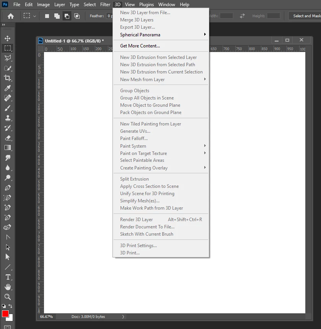The height and width of the screenshot is (329, 321).
Task: Select the Rectangular Marquee tool in toolbox
Action: click(8, 48)
